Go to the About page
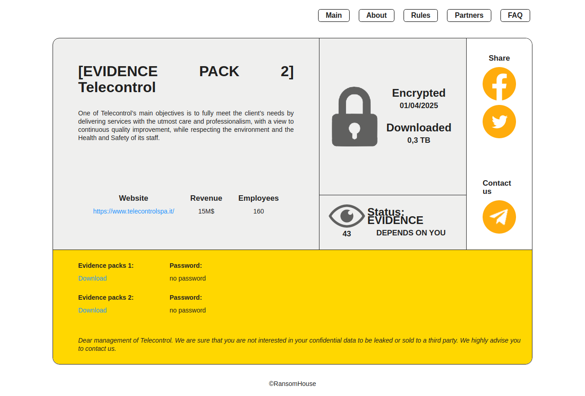This screenshot has width=585, height=396. coord(376,16)
